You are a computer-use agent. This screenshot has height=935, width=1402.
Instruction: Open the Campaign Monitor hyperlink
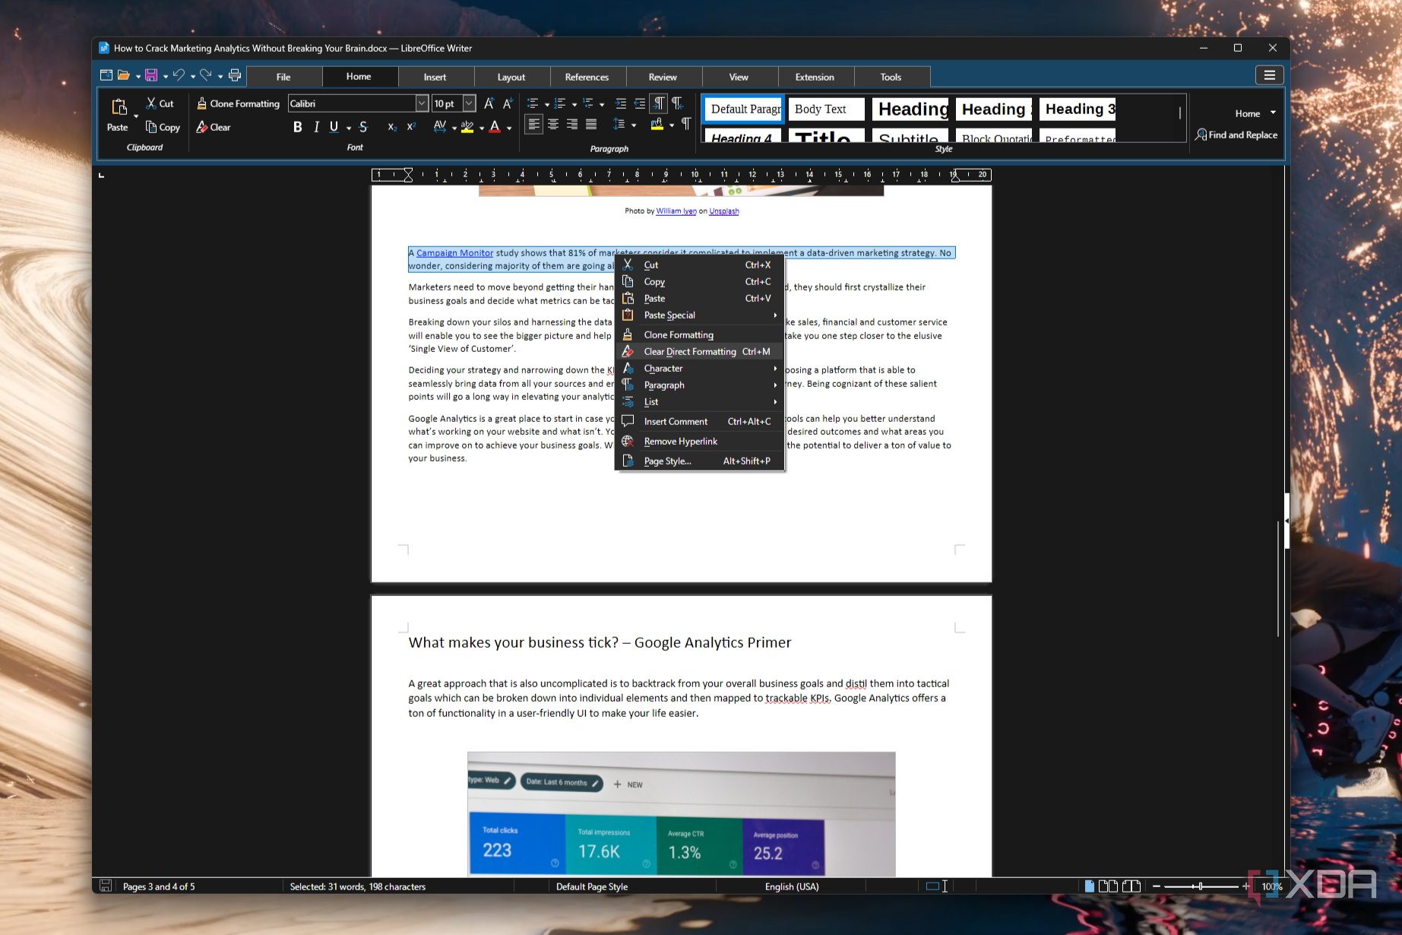tap(454, 253)
